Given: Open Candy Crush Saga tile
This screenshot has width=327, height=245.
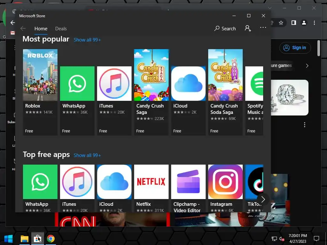Looking at the screenshot, I should [151, 92].
